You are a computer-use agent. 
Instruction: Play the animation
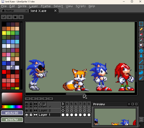(39, 99)
